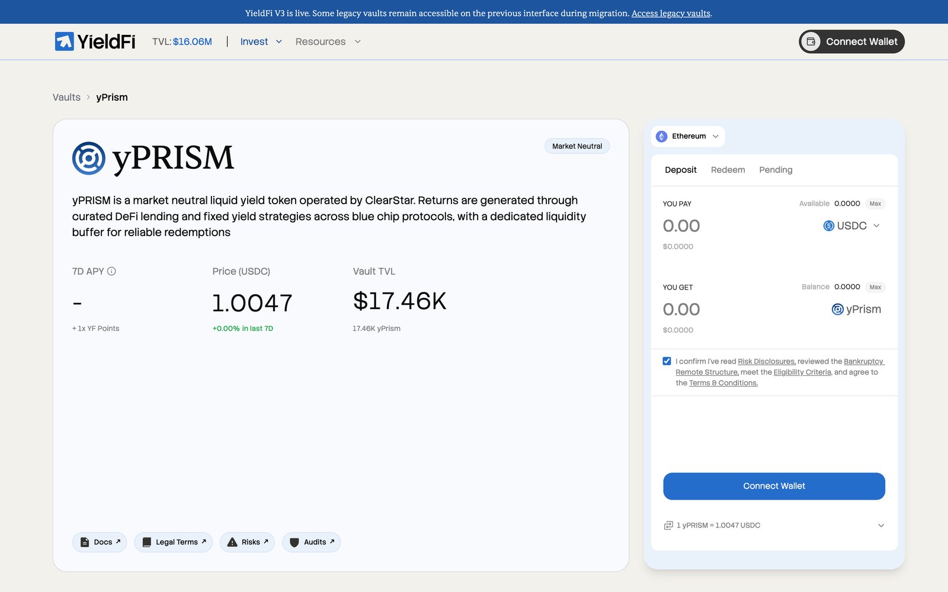The width and height of the screenshot is (948, 592).
Task: Click Max beside yPrism Balance
Action: 875,287
